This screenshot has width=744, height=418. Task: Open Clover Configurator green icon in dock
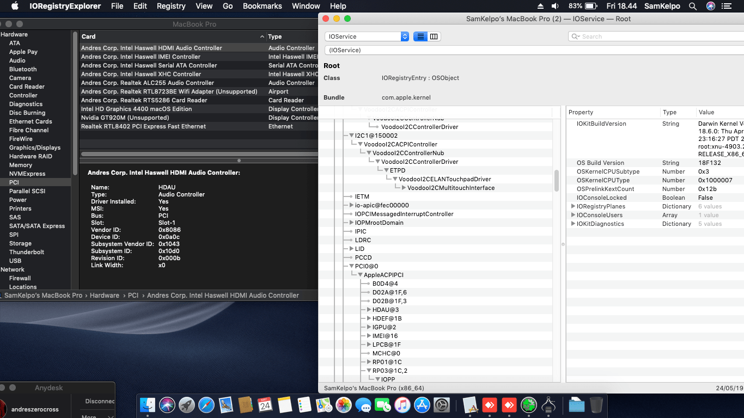point(528,404)
